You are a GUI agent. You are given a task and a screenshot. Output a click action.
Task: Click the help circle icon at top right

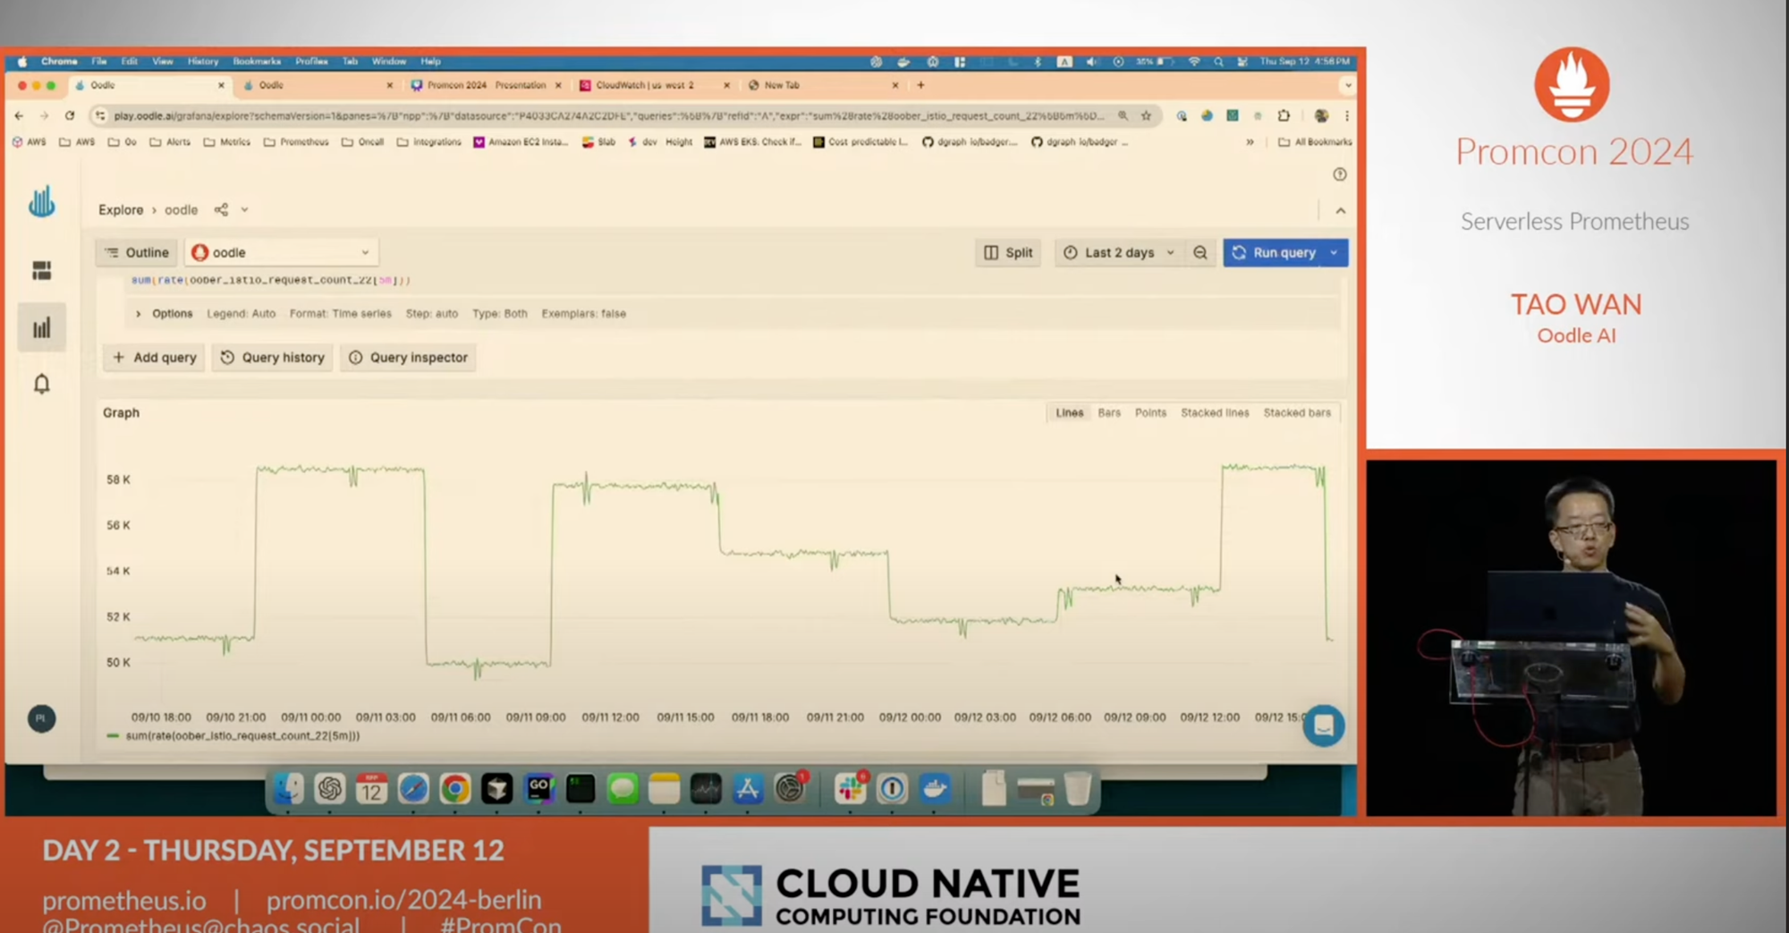(1340, 174)
